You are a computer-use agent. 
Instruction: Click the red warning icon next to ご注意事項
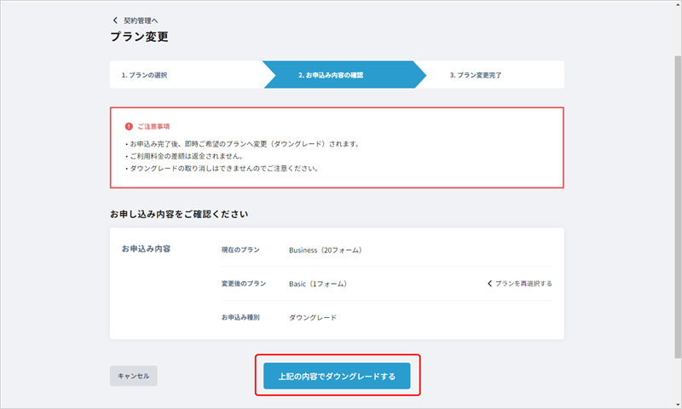[129, 126]
